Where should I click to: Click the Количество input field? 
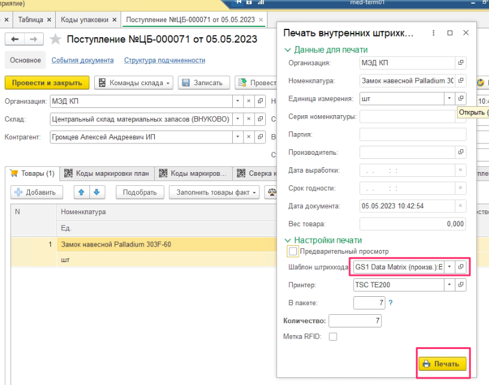click(355, 320)
